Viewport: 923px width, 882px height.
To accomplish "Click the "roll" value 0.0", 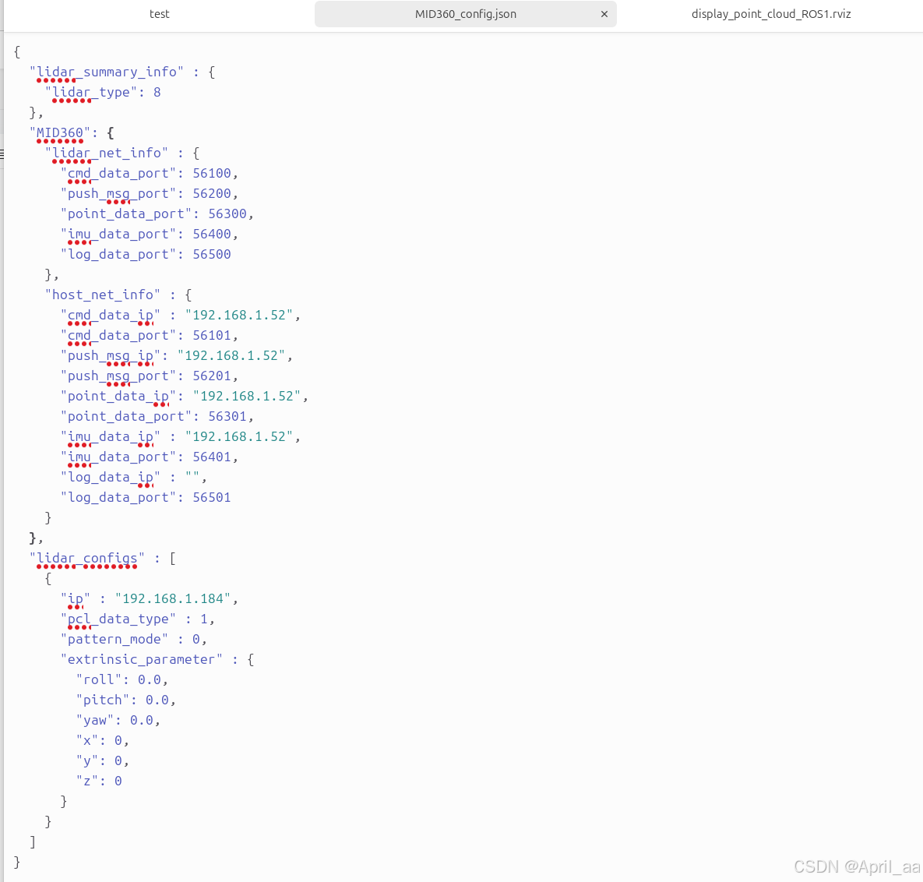I will [x=149, y=680].
